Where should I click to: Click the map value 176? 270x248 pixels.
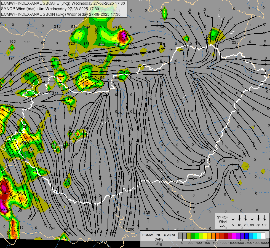pos(27,42)
